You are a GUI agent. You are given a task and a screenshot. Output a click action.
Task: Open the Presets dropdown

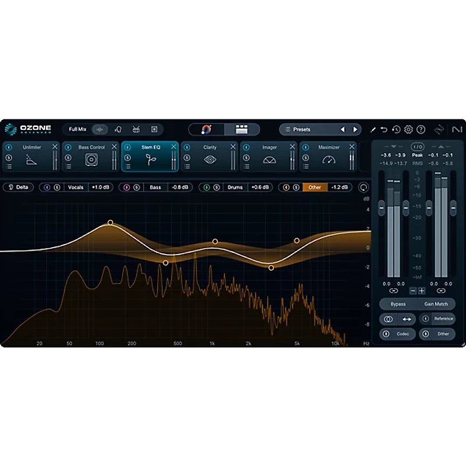pyautogui.click(x=302, y=129)
